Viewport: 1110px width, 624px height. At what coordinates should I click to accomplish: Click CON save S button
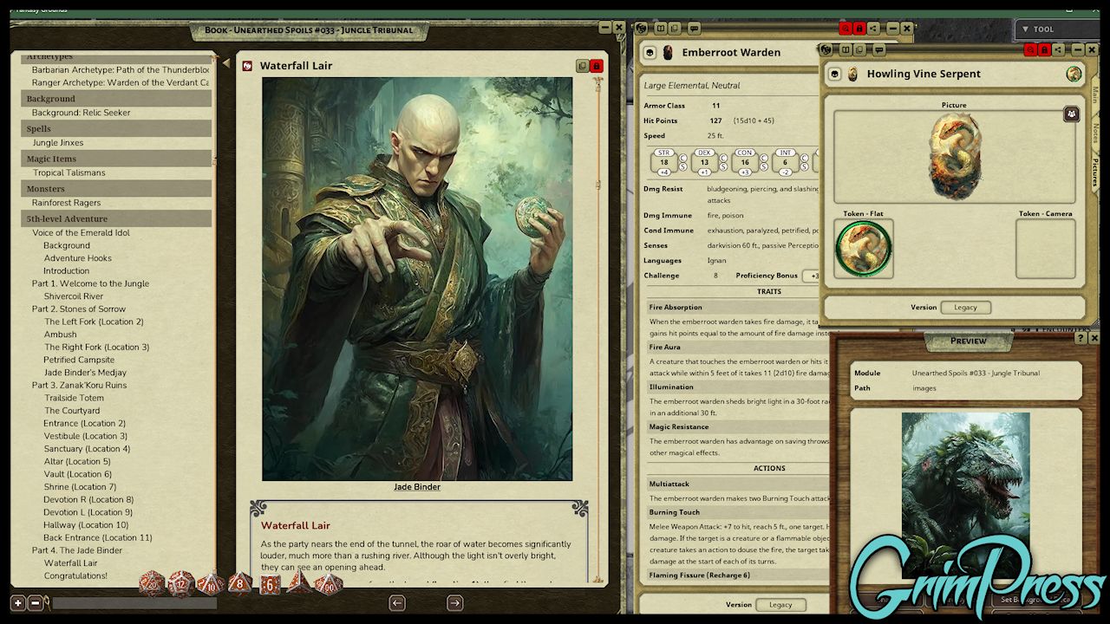[x=764, y=168]
